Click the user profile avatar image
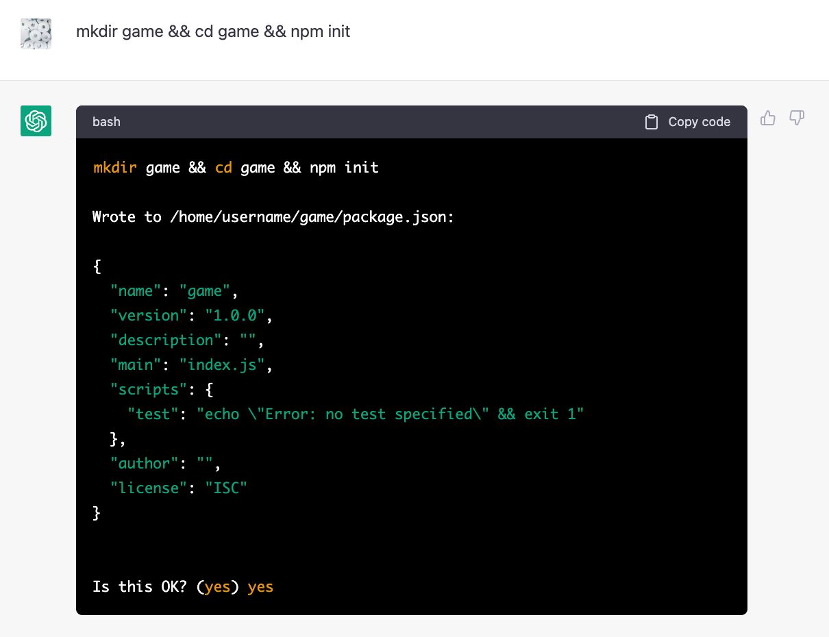 [x=36, y=33]
